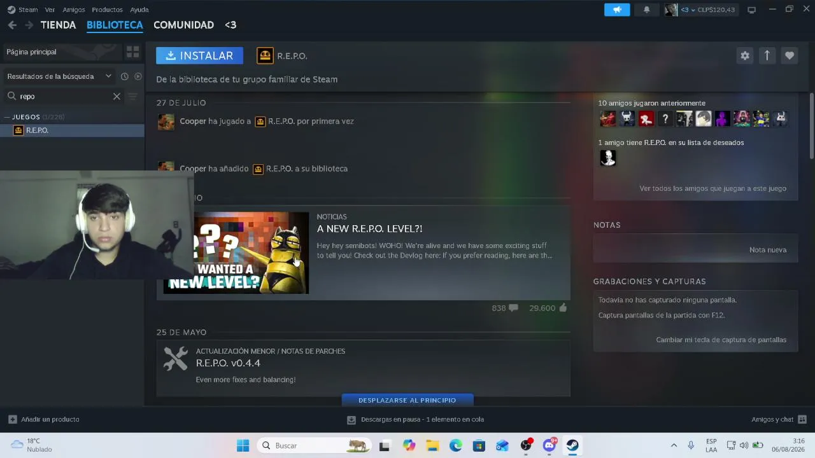This screenshot has height=458, width=815.
Task: Open the Ayuda menu
Action: 139,10
